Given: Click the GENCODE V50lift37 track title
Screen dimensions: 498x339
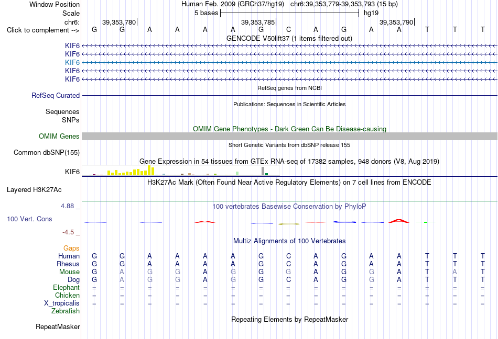Looking at the screenshot, I should (x=289, y=38).
